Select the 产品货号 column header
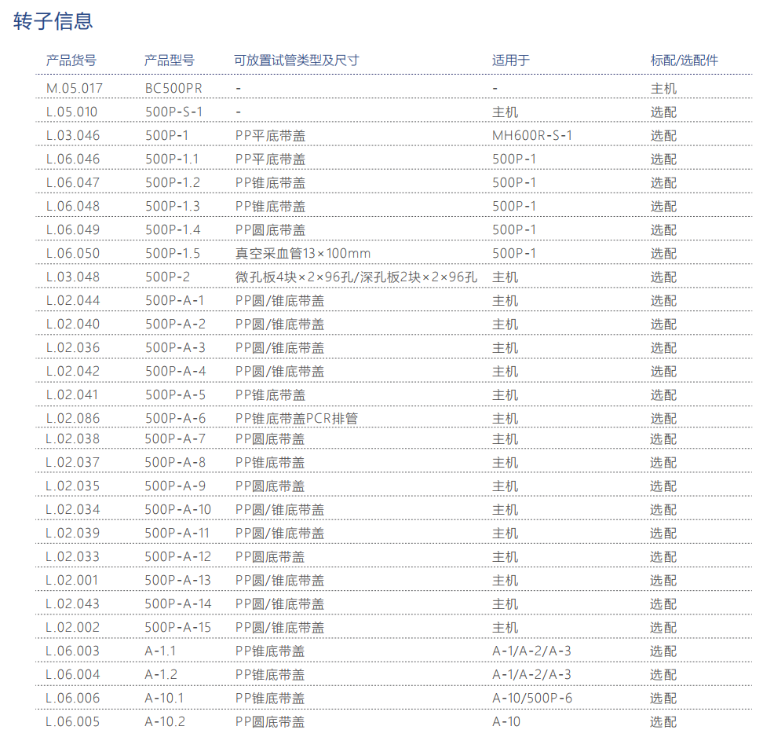The width and height of the screenshot is (763, 741). coord(71,61)
